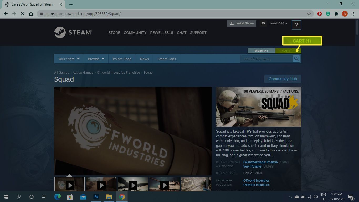359x202 pixels.
Task: Stop loading the page
Action: 23,14
